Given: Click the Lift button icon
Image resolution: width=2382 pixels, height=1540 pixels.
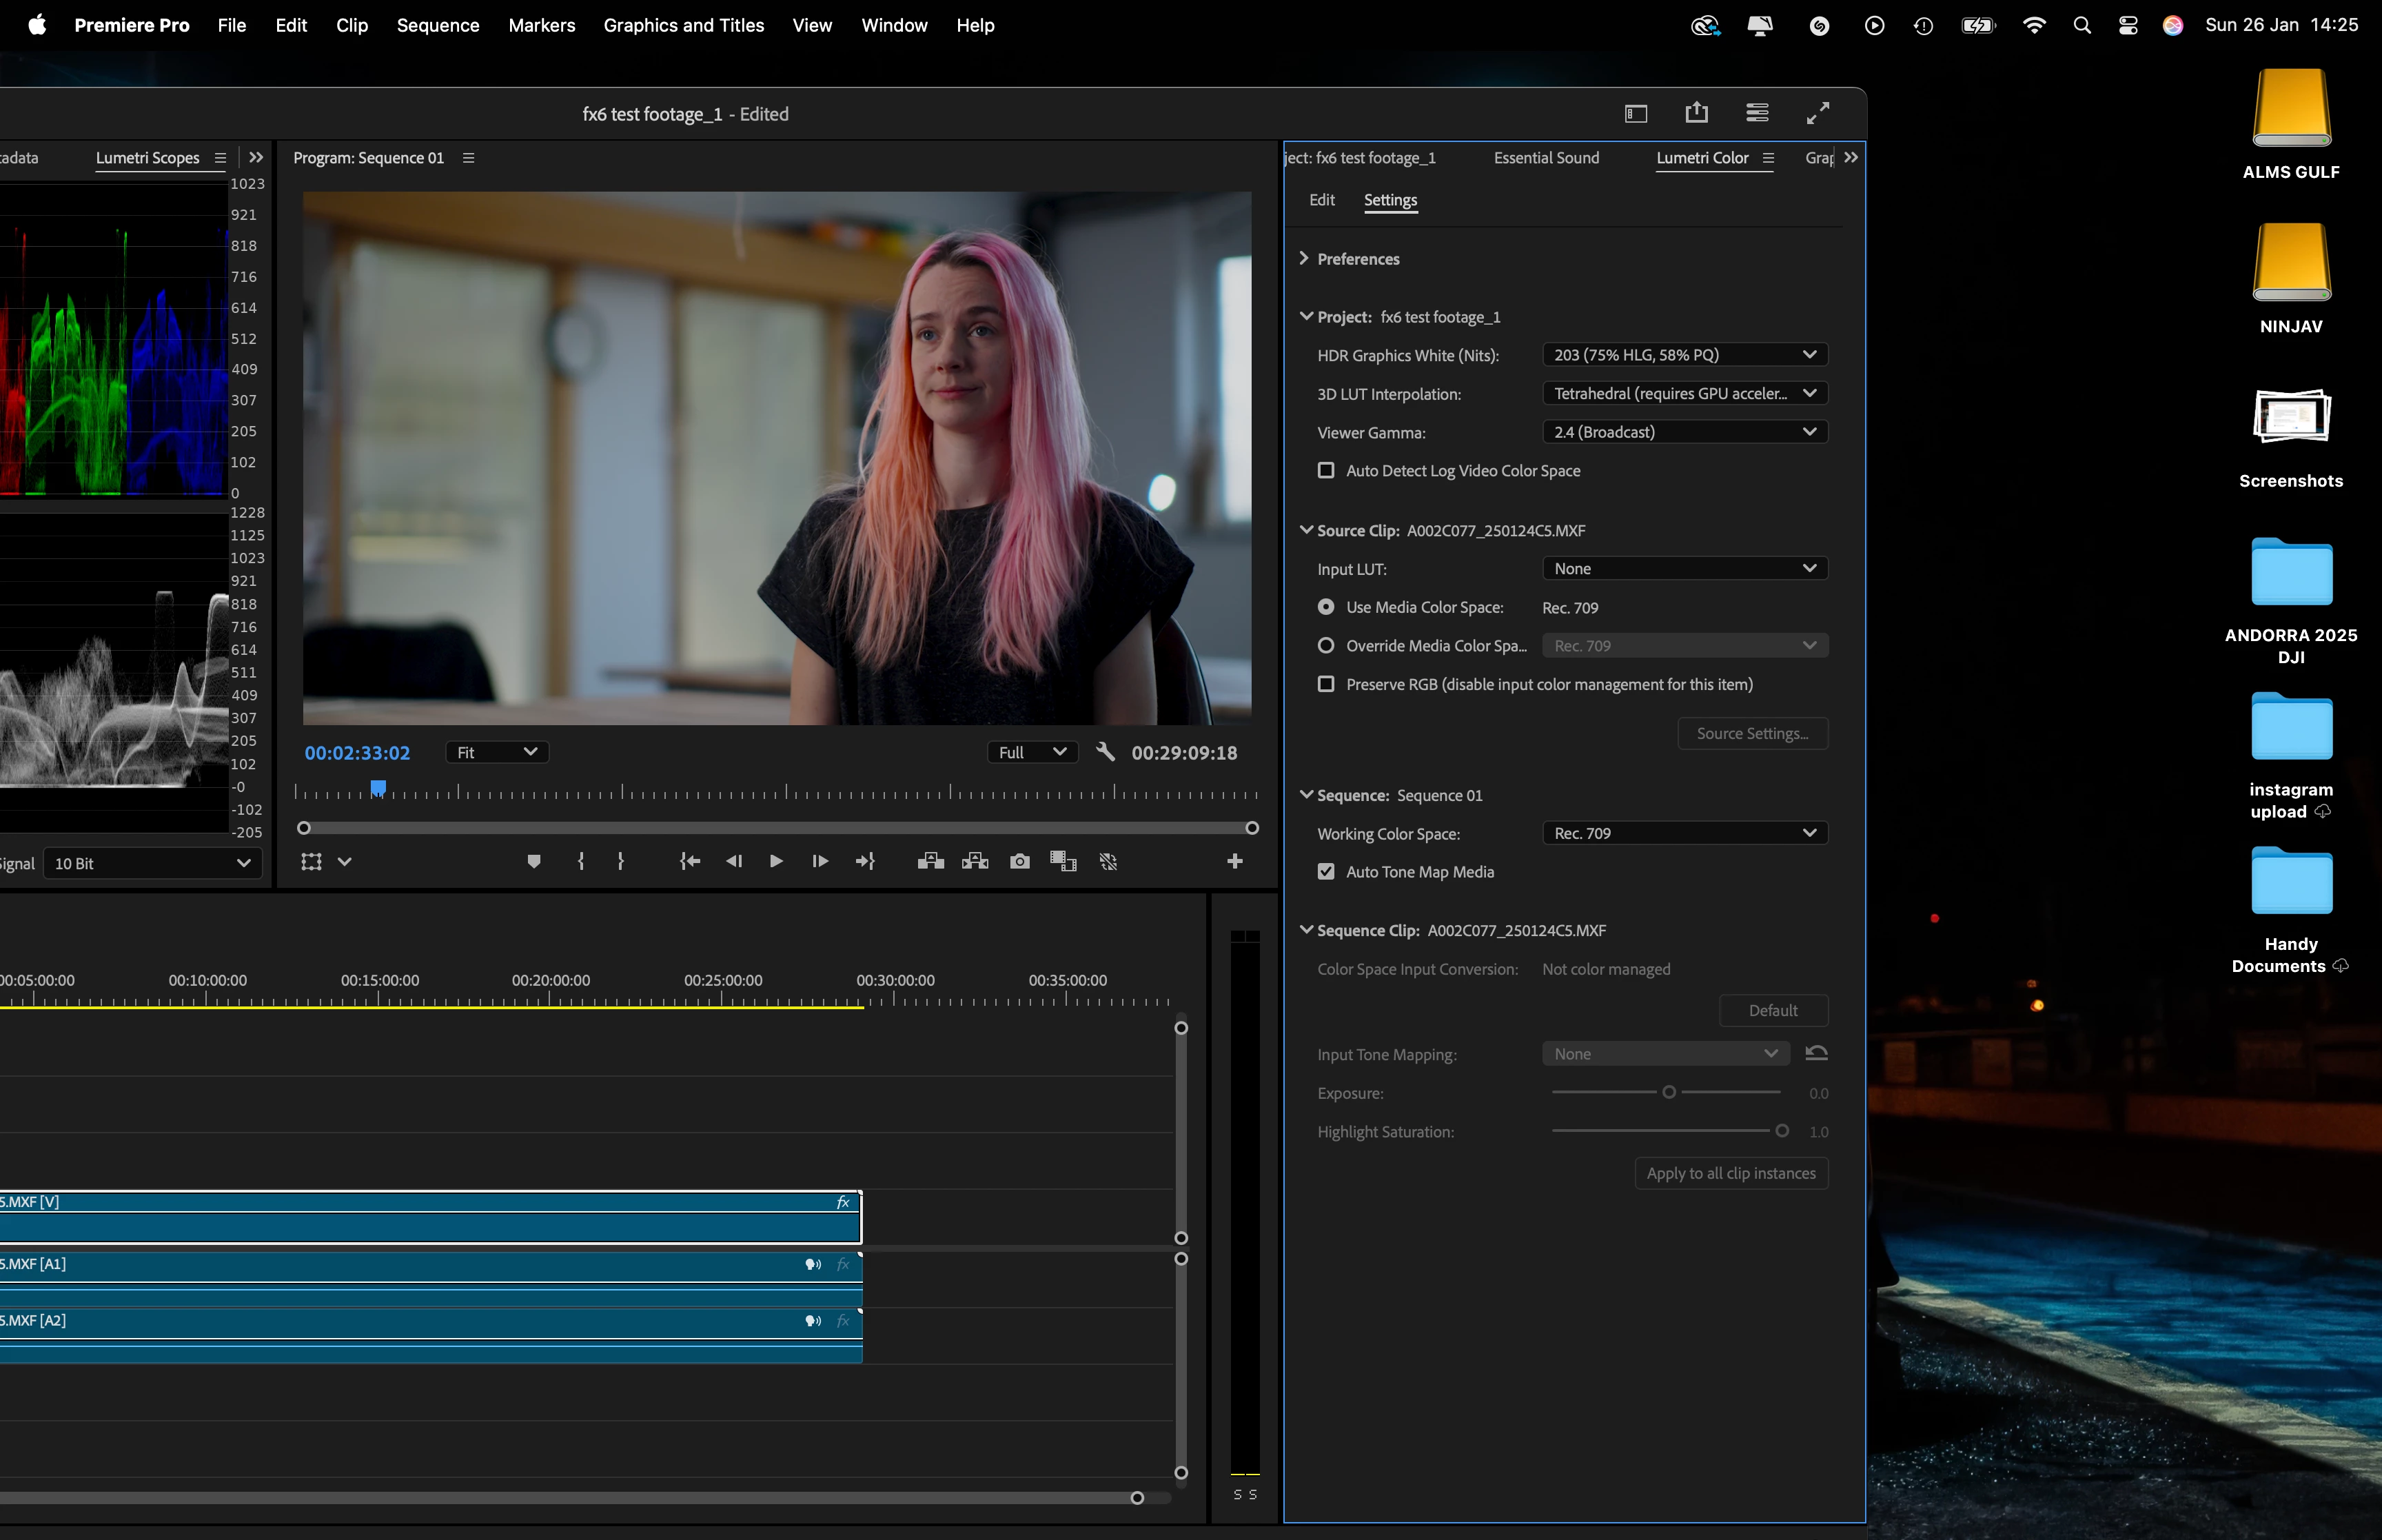Looking at the screenshot, I should click(930, 861).
